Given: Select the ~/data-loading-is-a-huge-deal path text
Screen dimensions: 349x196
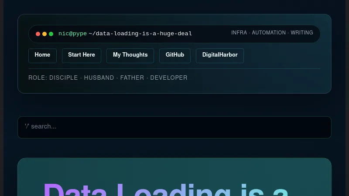Looking at the screenshot, I should pos(140,34).
